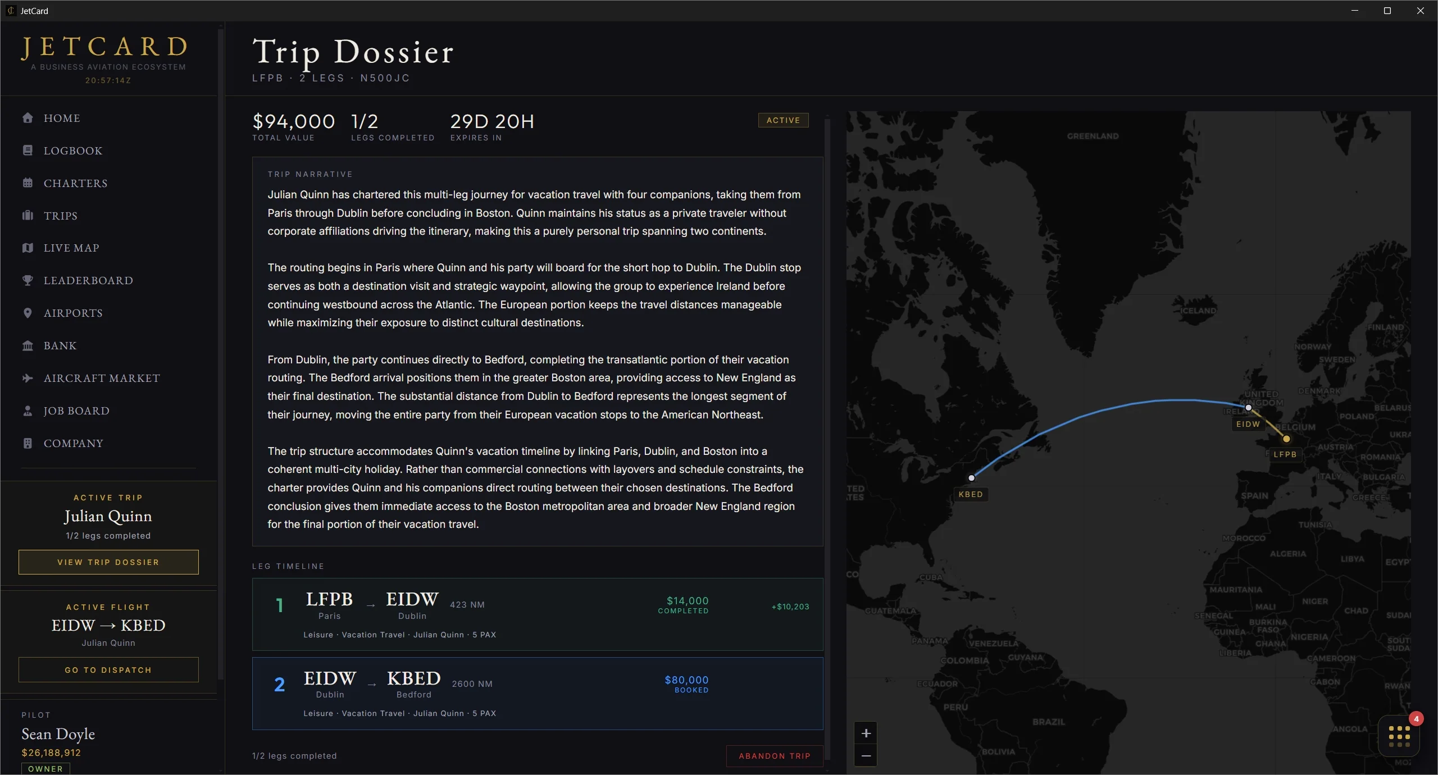Click the pilot name Sean Doyle
This screenshot has width=1438, height=775.
(x=58, y=734)
